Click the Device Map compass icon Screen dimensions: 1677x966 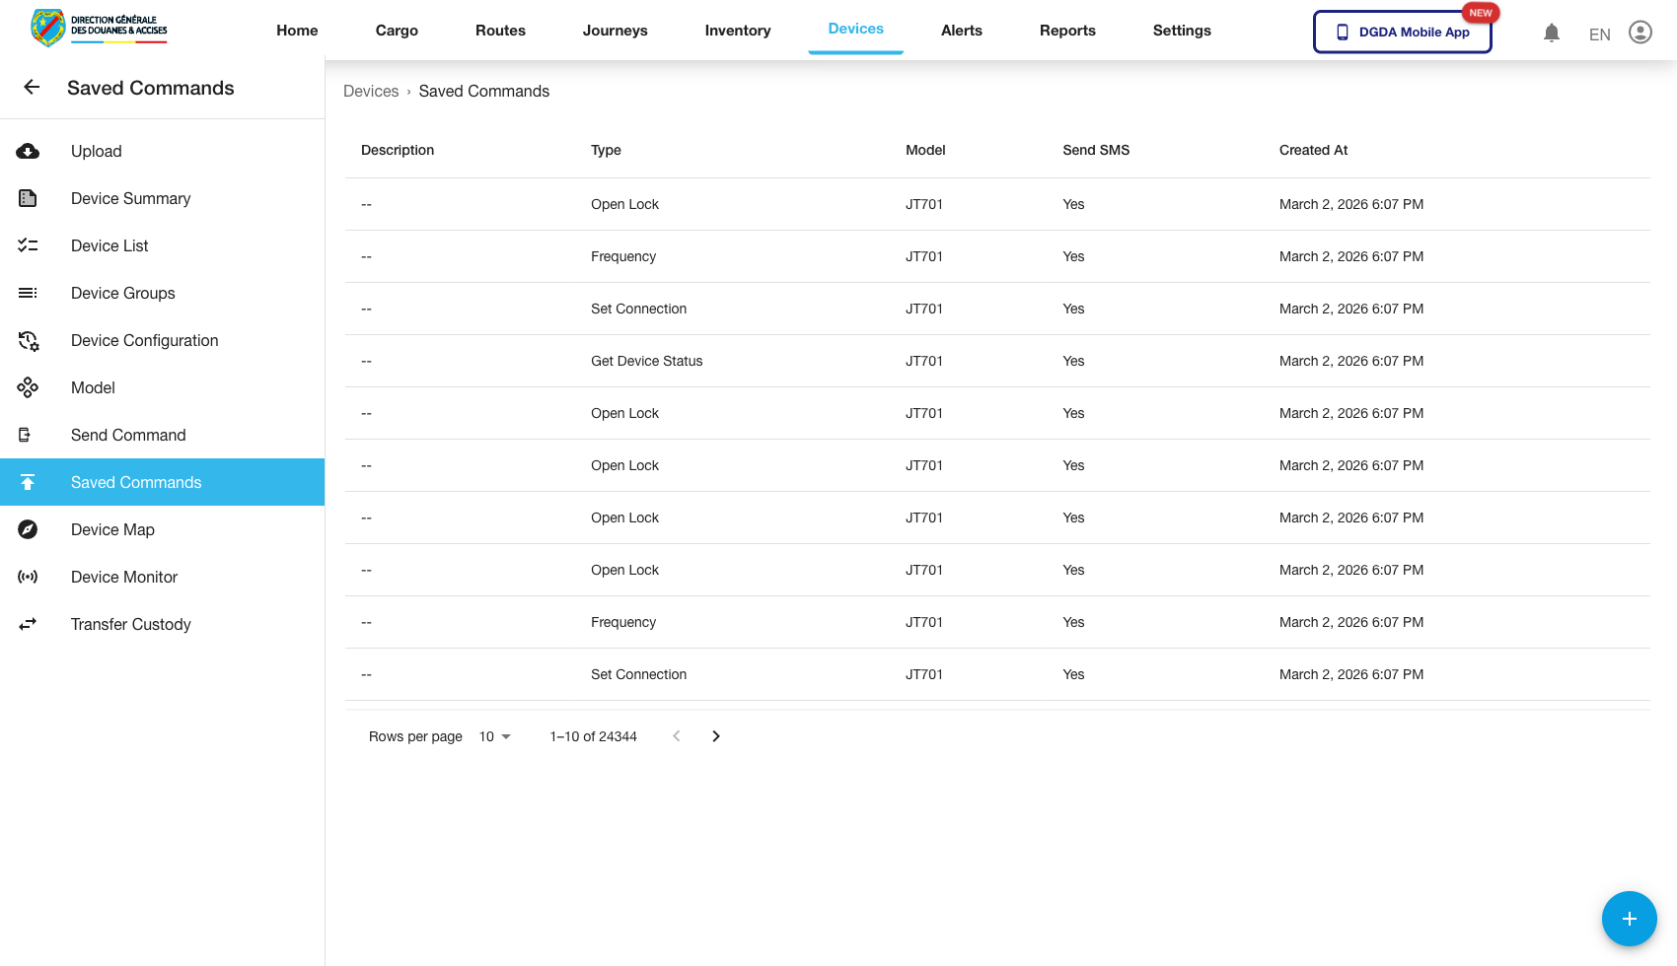(28, 529)
